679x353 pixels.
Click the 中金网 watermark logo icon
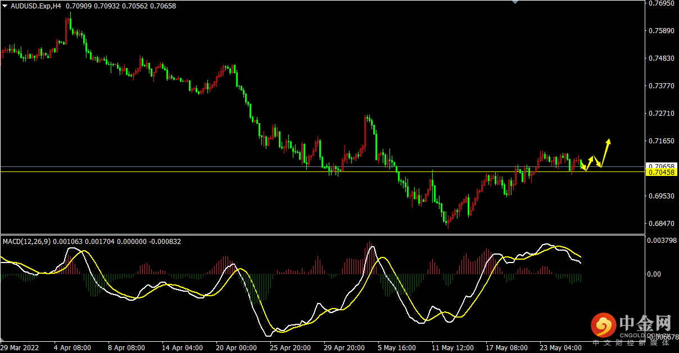point(604,325)
